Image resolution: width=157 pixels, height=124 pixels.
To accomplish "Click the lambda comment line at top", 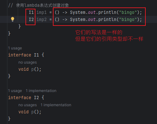I will [x=38, y=5].
